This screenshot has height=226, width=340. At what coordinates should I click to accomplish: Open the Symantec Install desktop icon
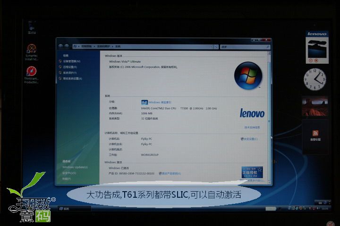(32, 52)
